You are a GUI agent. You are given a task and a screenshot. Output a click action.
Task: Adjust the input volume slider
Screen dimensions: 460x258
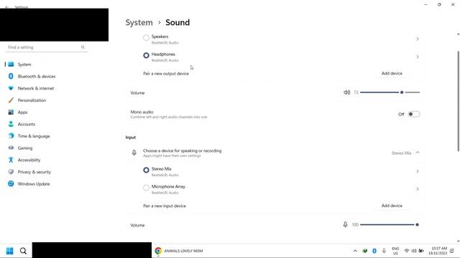point(390,224)
